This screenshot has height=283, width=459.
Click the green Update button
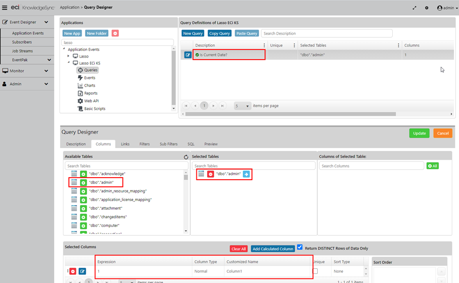[x=419, y=133]
